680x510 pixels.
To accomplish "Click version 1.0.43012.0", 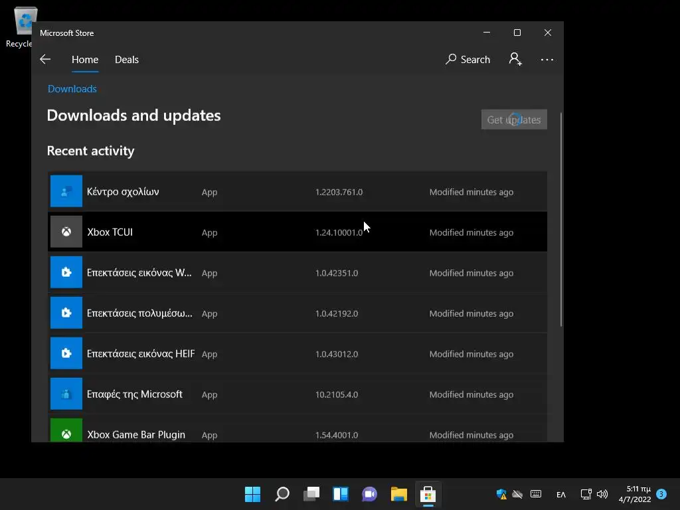I will tap(337, 354).
